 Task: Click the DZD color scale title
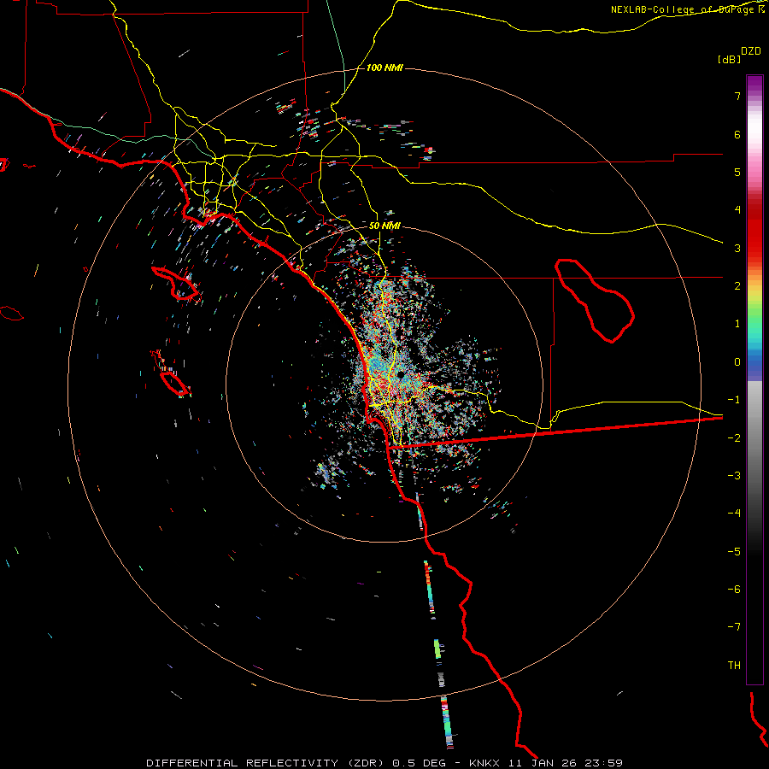(751, 51)
